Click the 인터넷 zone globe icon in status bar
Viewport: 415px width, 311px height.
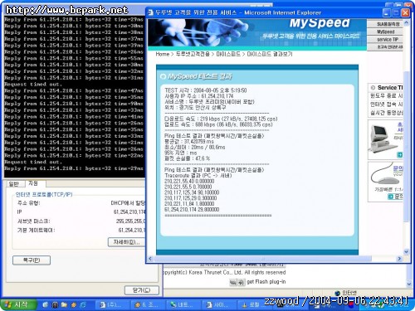click(337, 293)
